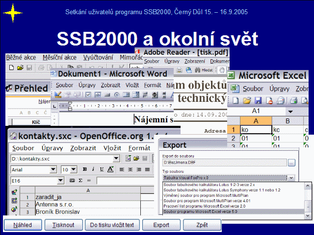Click the Zpět button
Image resolution: width=314 pixels, height=235 pixels.
click(x=202, y=225)
